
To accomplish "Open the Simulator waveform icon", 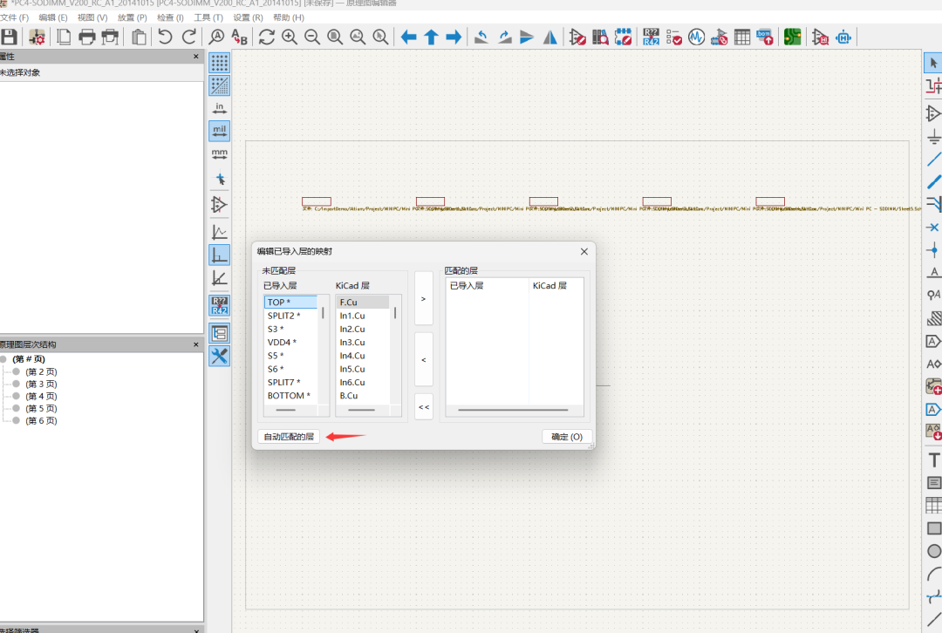I will click(x=696, y=37).
